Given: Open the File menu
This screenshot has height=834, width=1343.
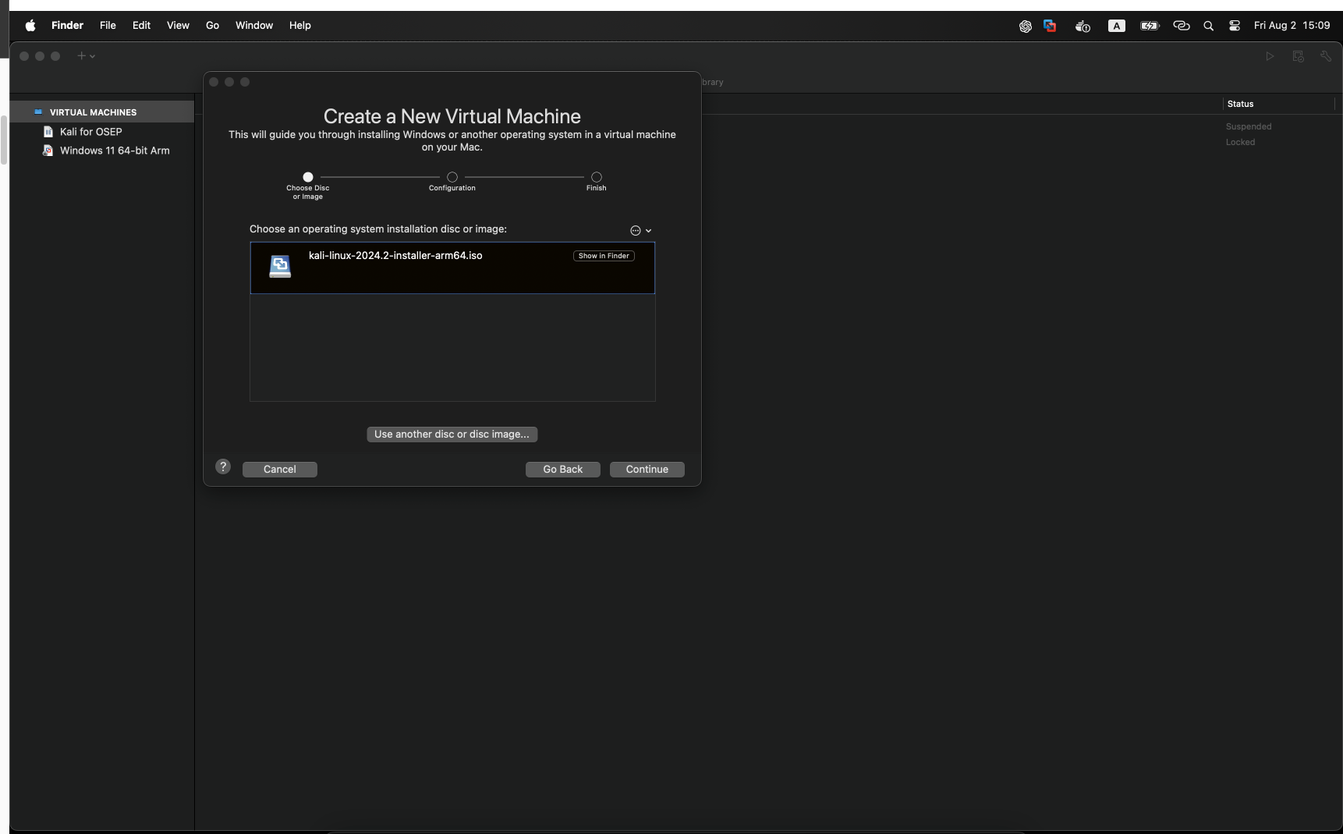Looking at the screenshot, I should point(108,26).
